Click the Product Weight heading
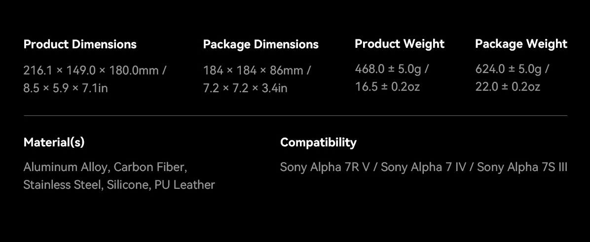The height and width of the screenshot is (242, 590). click(x=400, y=44)
